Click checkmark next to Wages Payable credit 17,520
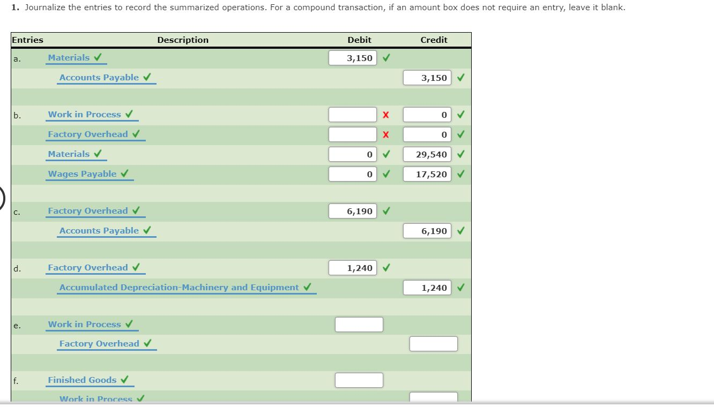Viewport: 714px width, 407px height. 461,174
